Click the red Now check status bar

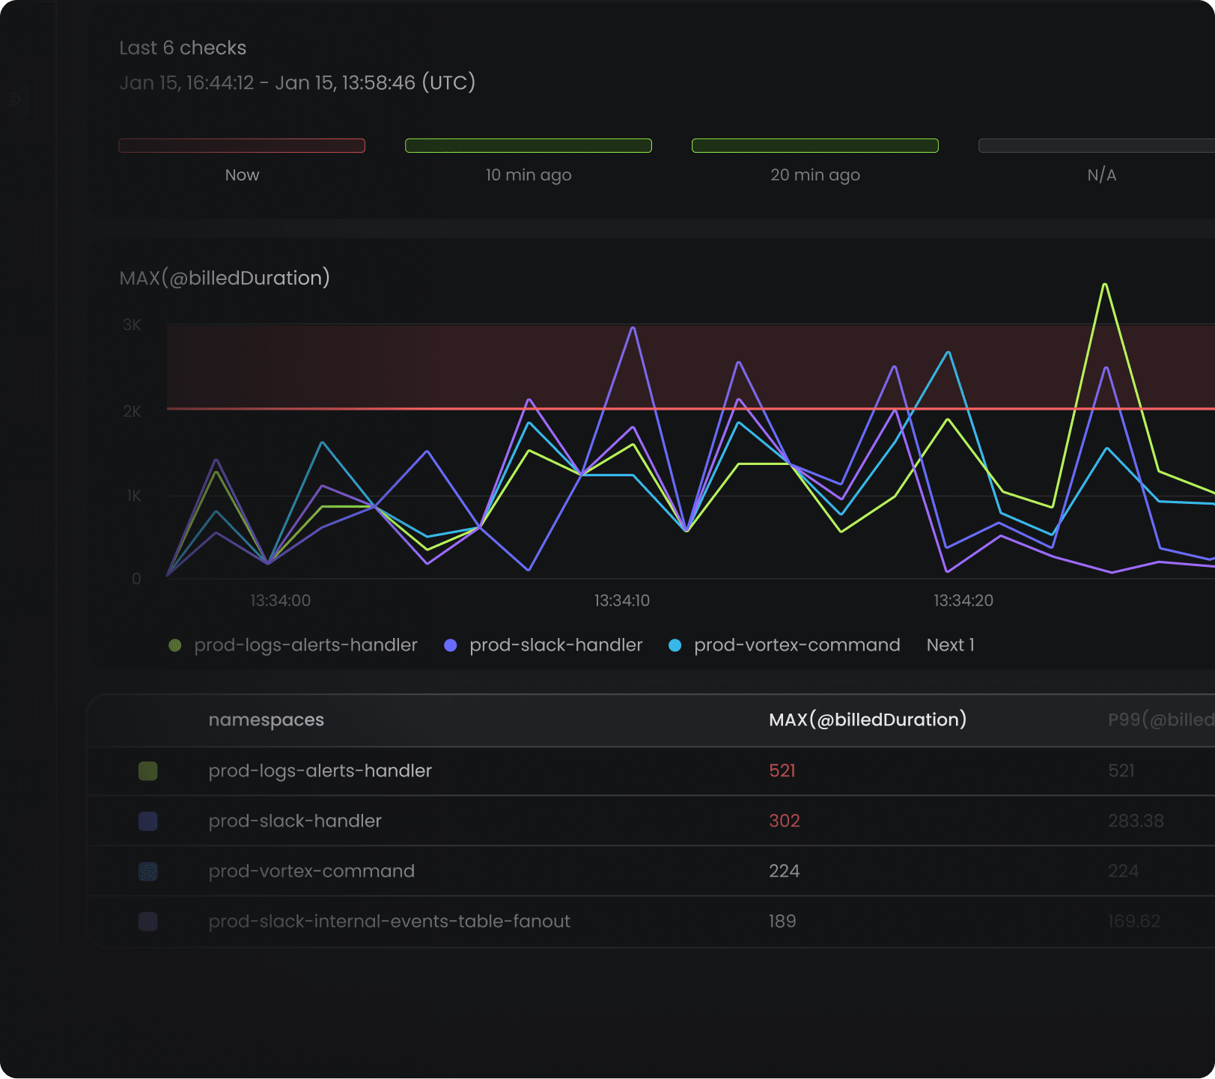tap(242, 145)
